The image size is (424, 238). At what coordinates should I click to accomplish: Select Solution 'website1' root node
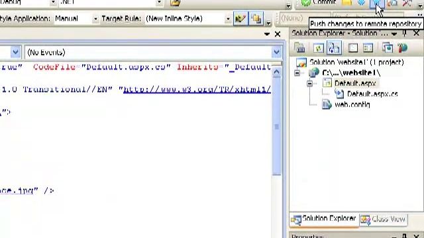(x=356, y=62)
